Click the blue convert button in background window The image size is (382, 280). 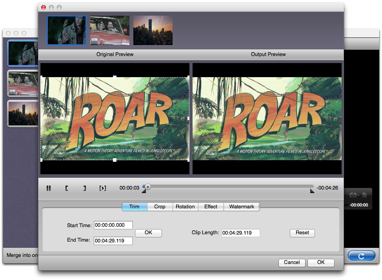coord(362,256)
